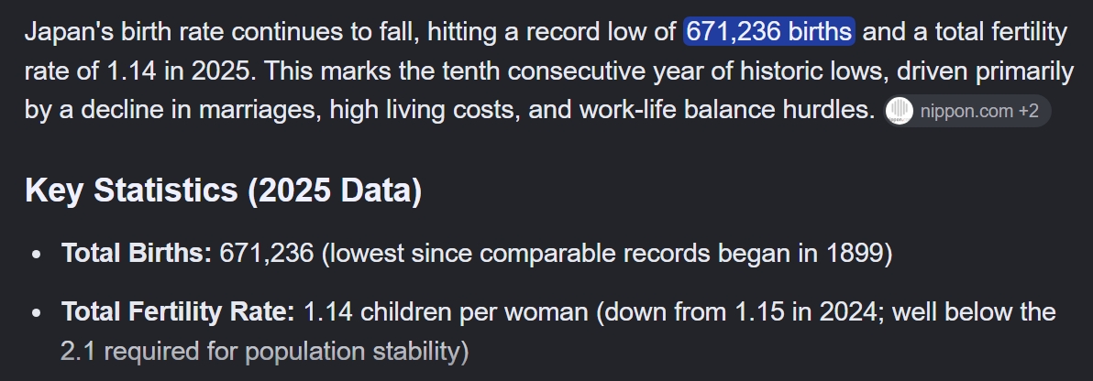Click the Key Statistics (2025 Data) heading
This screenshot has width=1093, height=381.
click(x=223, y=190)
